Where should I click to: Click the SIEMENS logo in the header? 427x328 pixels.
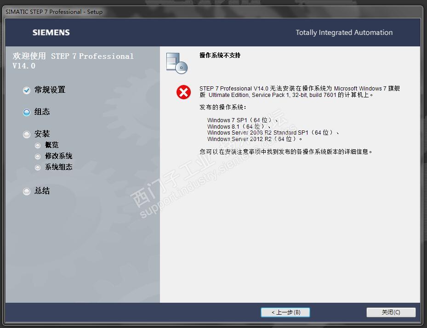51,33
